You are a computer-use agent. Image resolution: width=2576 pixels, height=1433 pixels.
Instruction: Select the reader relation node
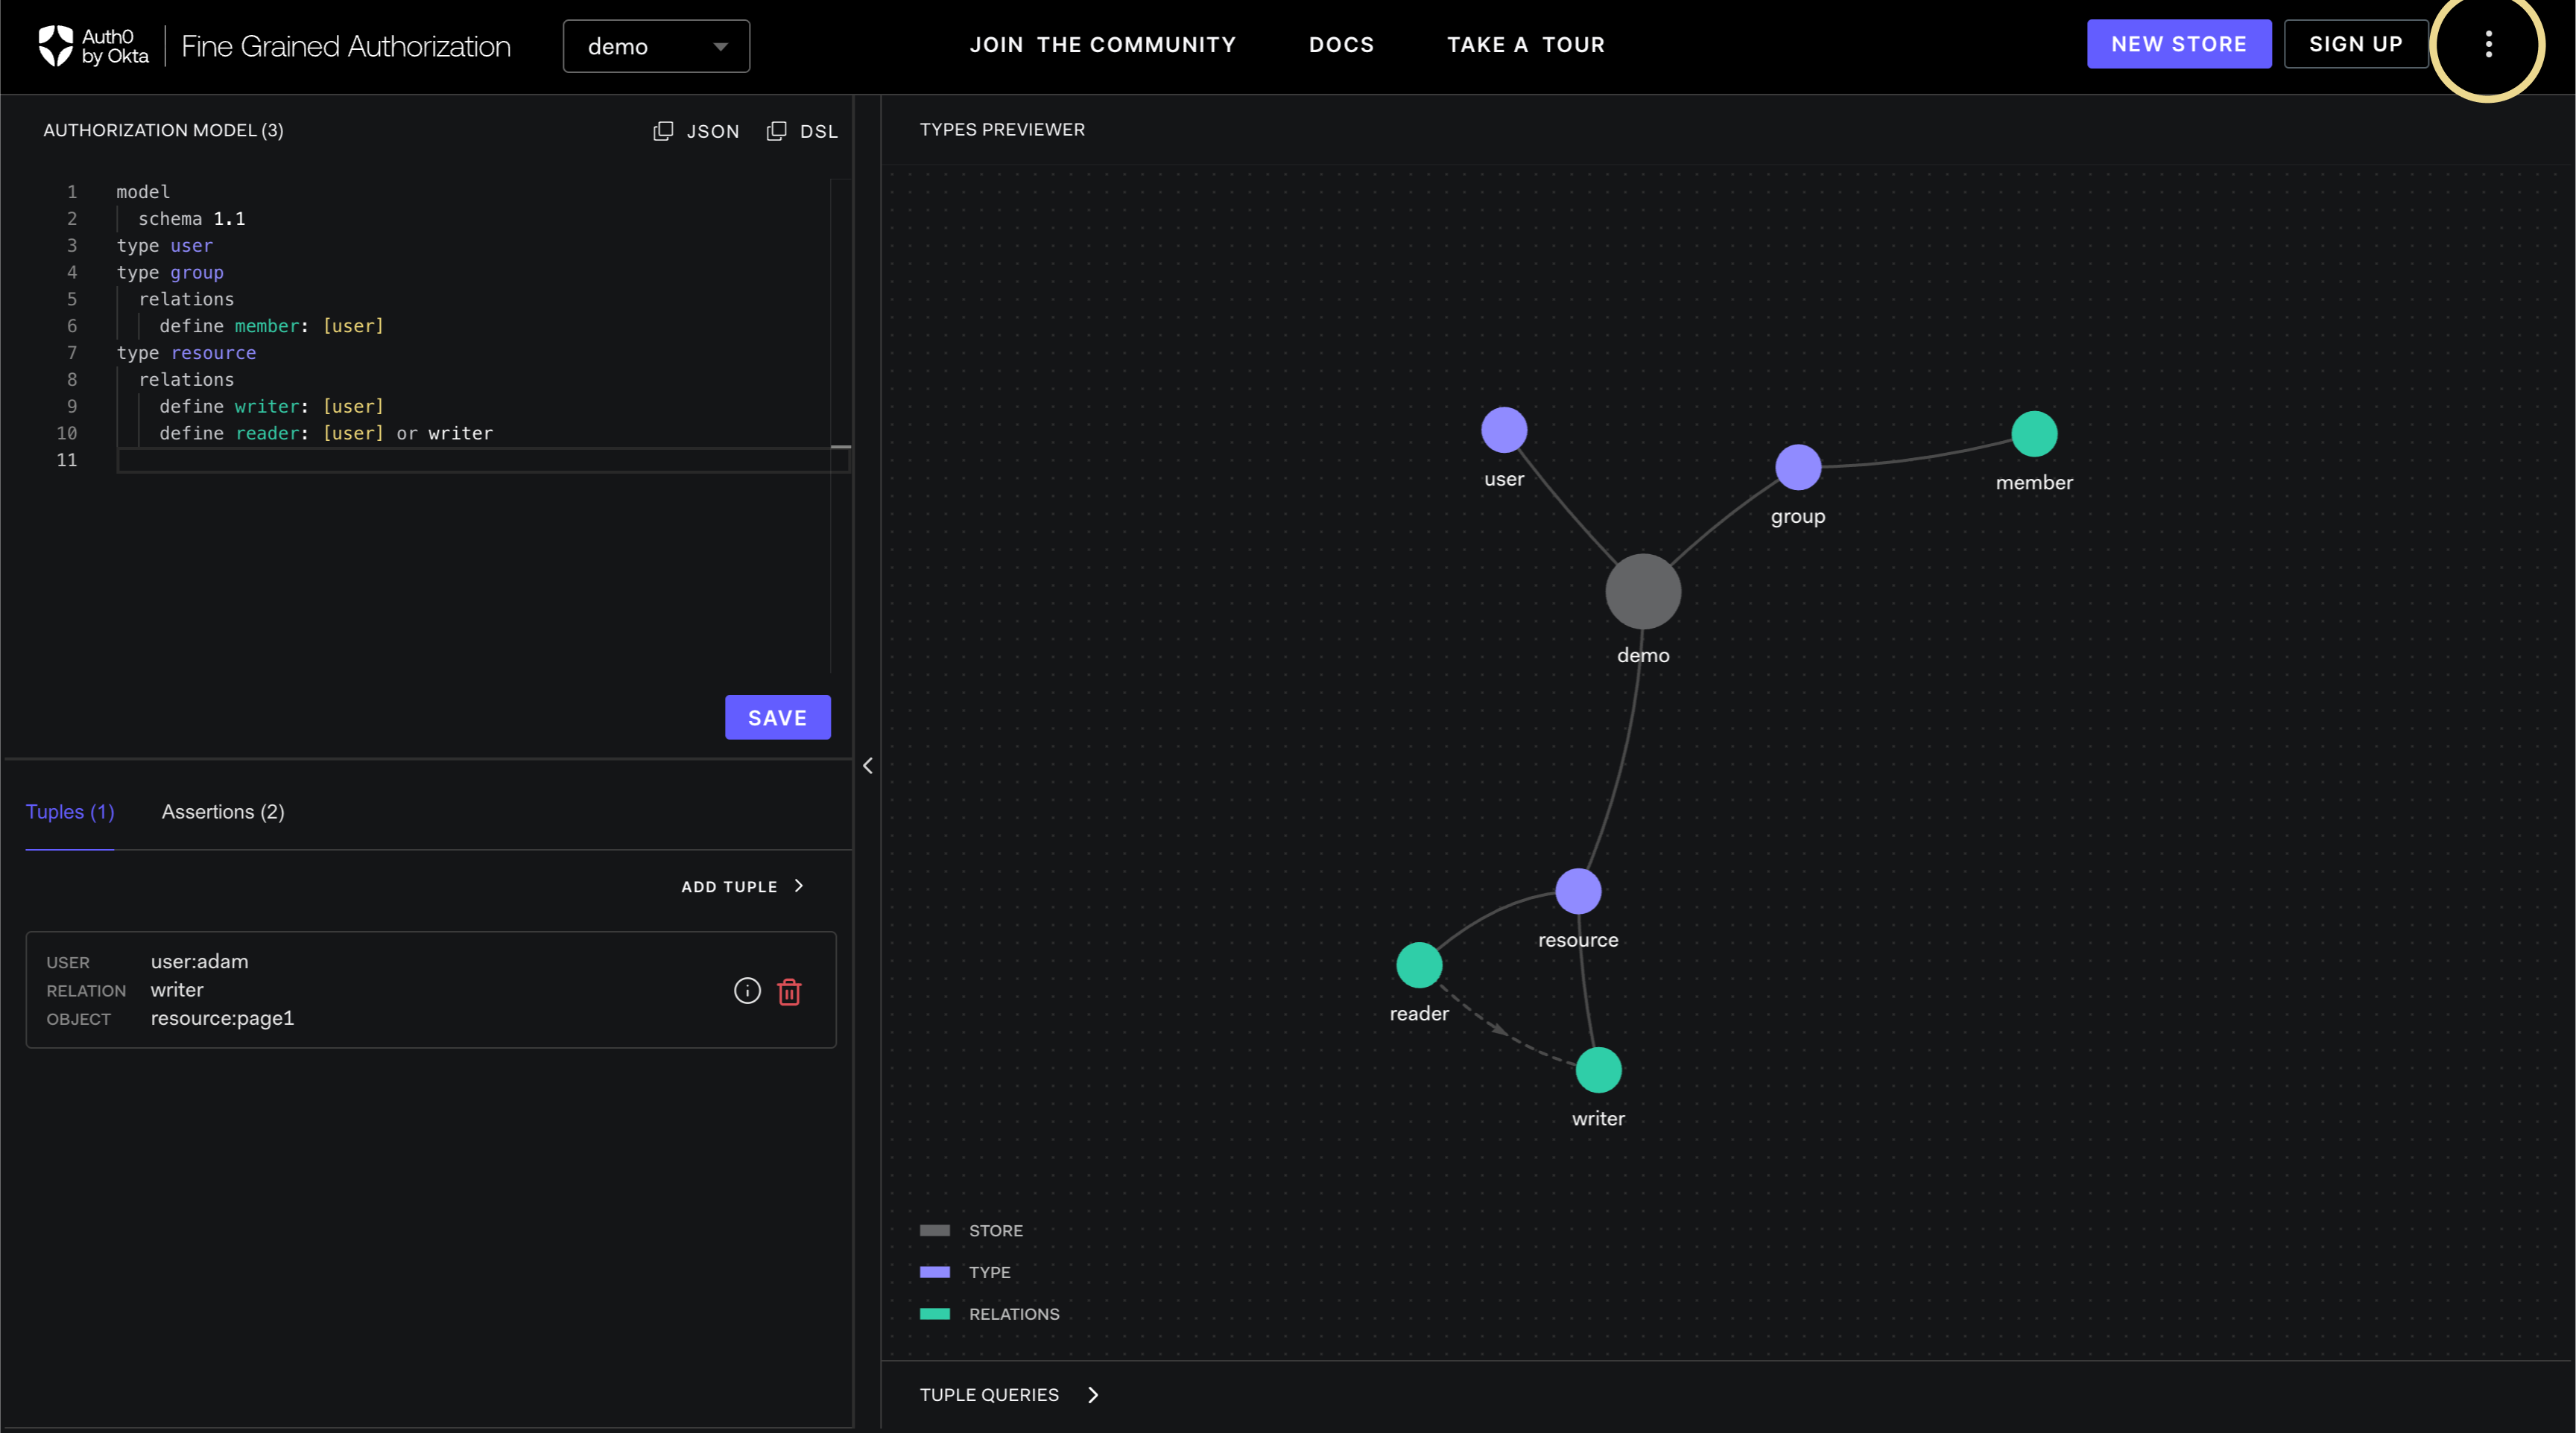tap(1418, 965)
